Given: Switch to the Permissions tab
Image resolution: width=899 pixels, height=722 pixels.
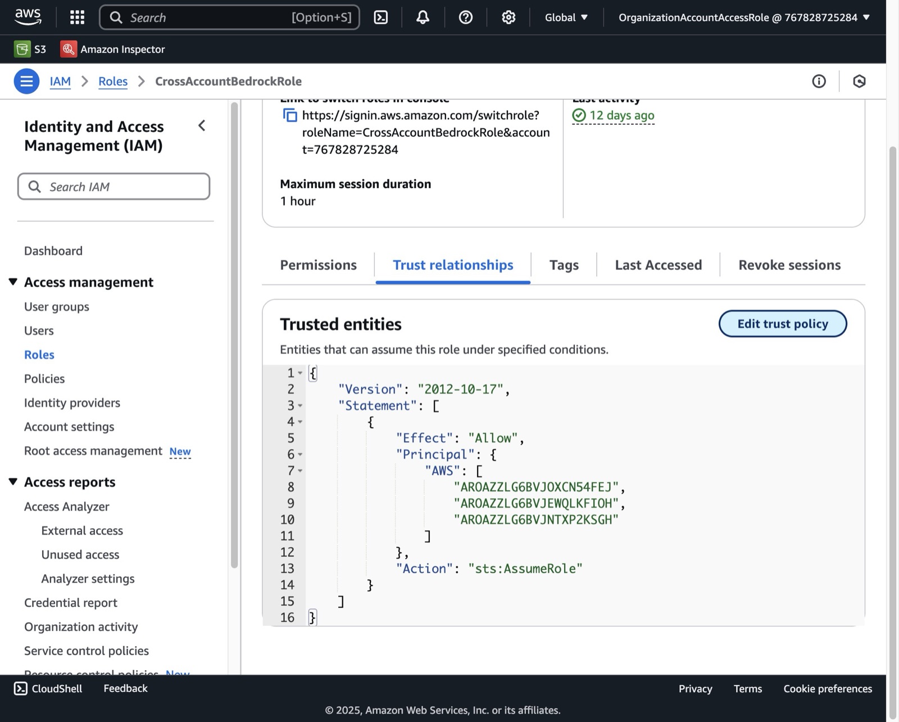Looking at the screenshot, I should point(318,265).
